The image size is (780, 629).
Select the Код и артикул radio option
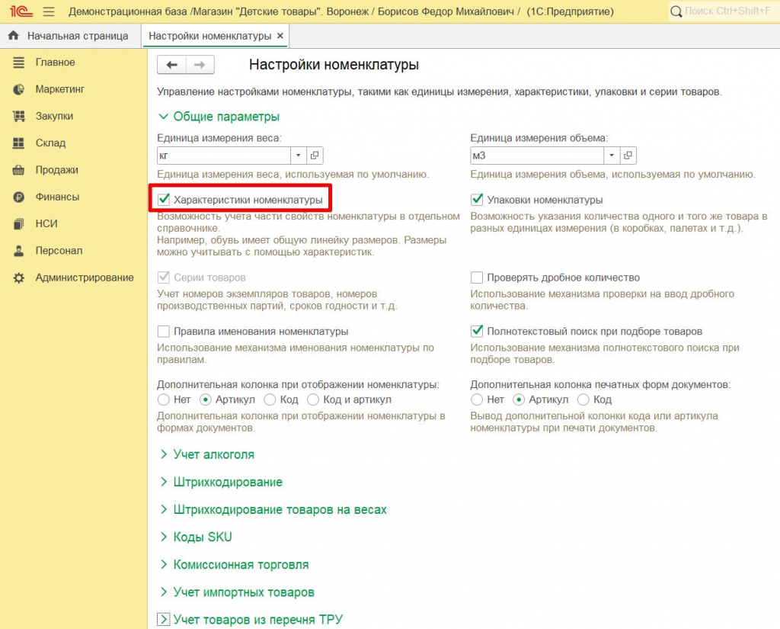313,400
